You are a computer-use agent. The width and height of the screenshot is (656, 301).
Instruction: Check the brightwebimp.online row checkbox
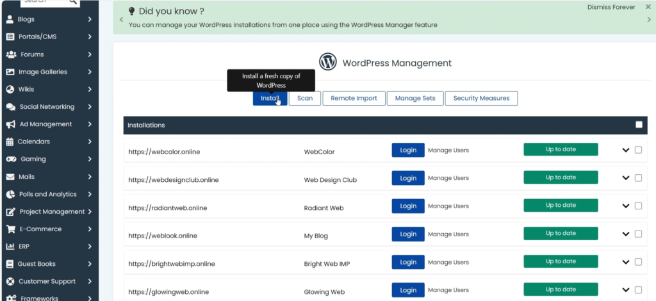pos(638,262)
